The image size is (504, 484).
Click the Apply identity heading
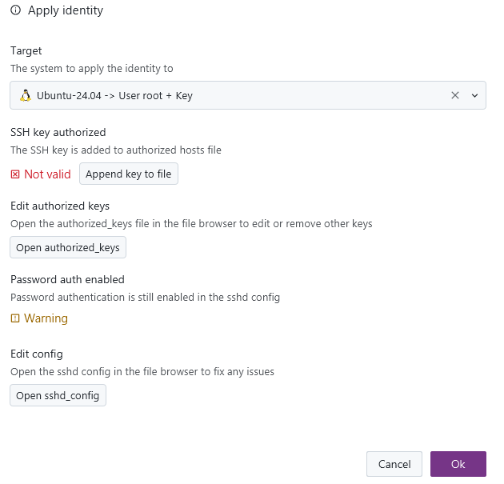66,11
